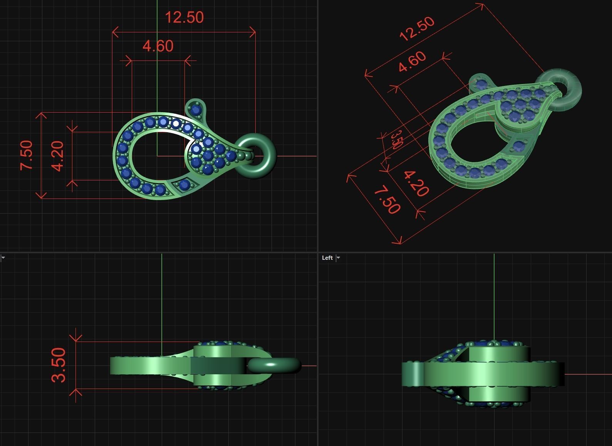Select the small 3.50 dimension in perspective view
The image size is (612, 446).
click(397, 140)
